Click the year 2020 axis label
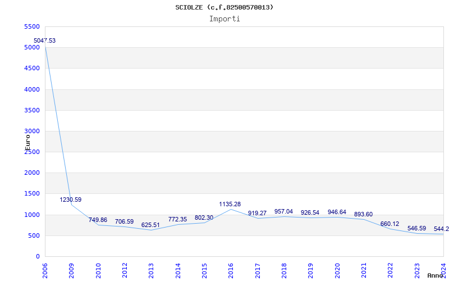Screen dimensions: 449x281 [337, 270]
